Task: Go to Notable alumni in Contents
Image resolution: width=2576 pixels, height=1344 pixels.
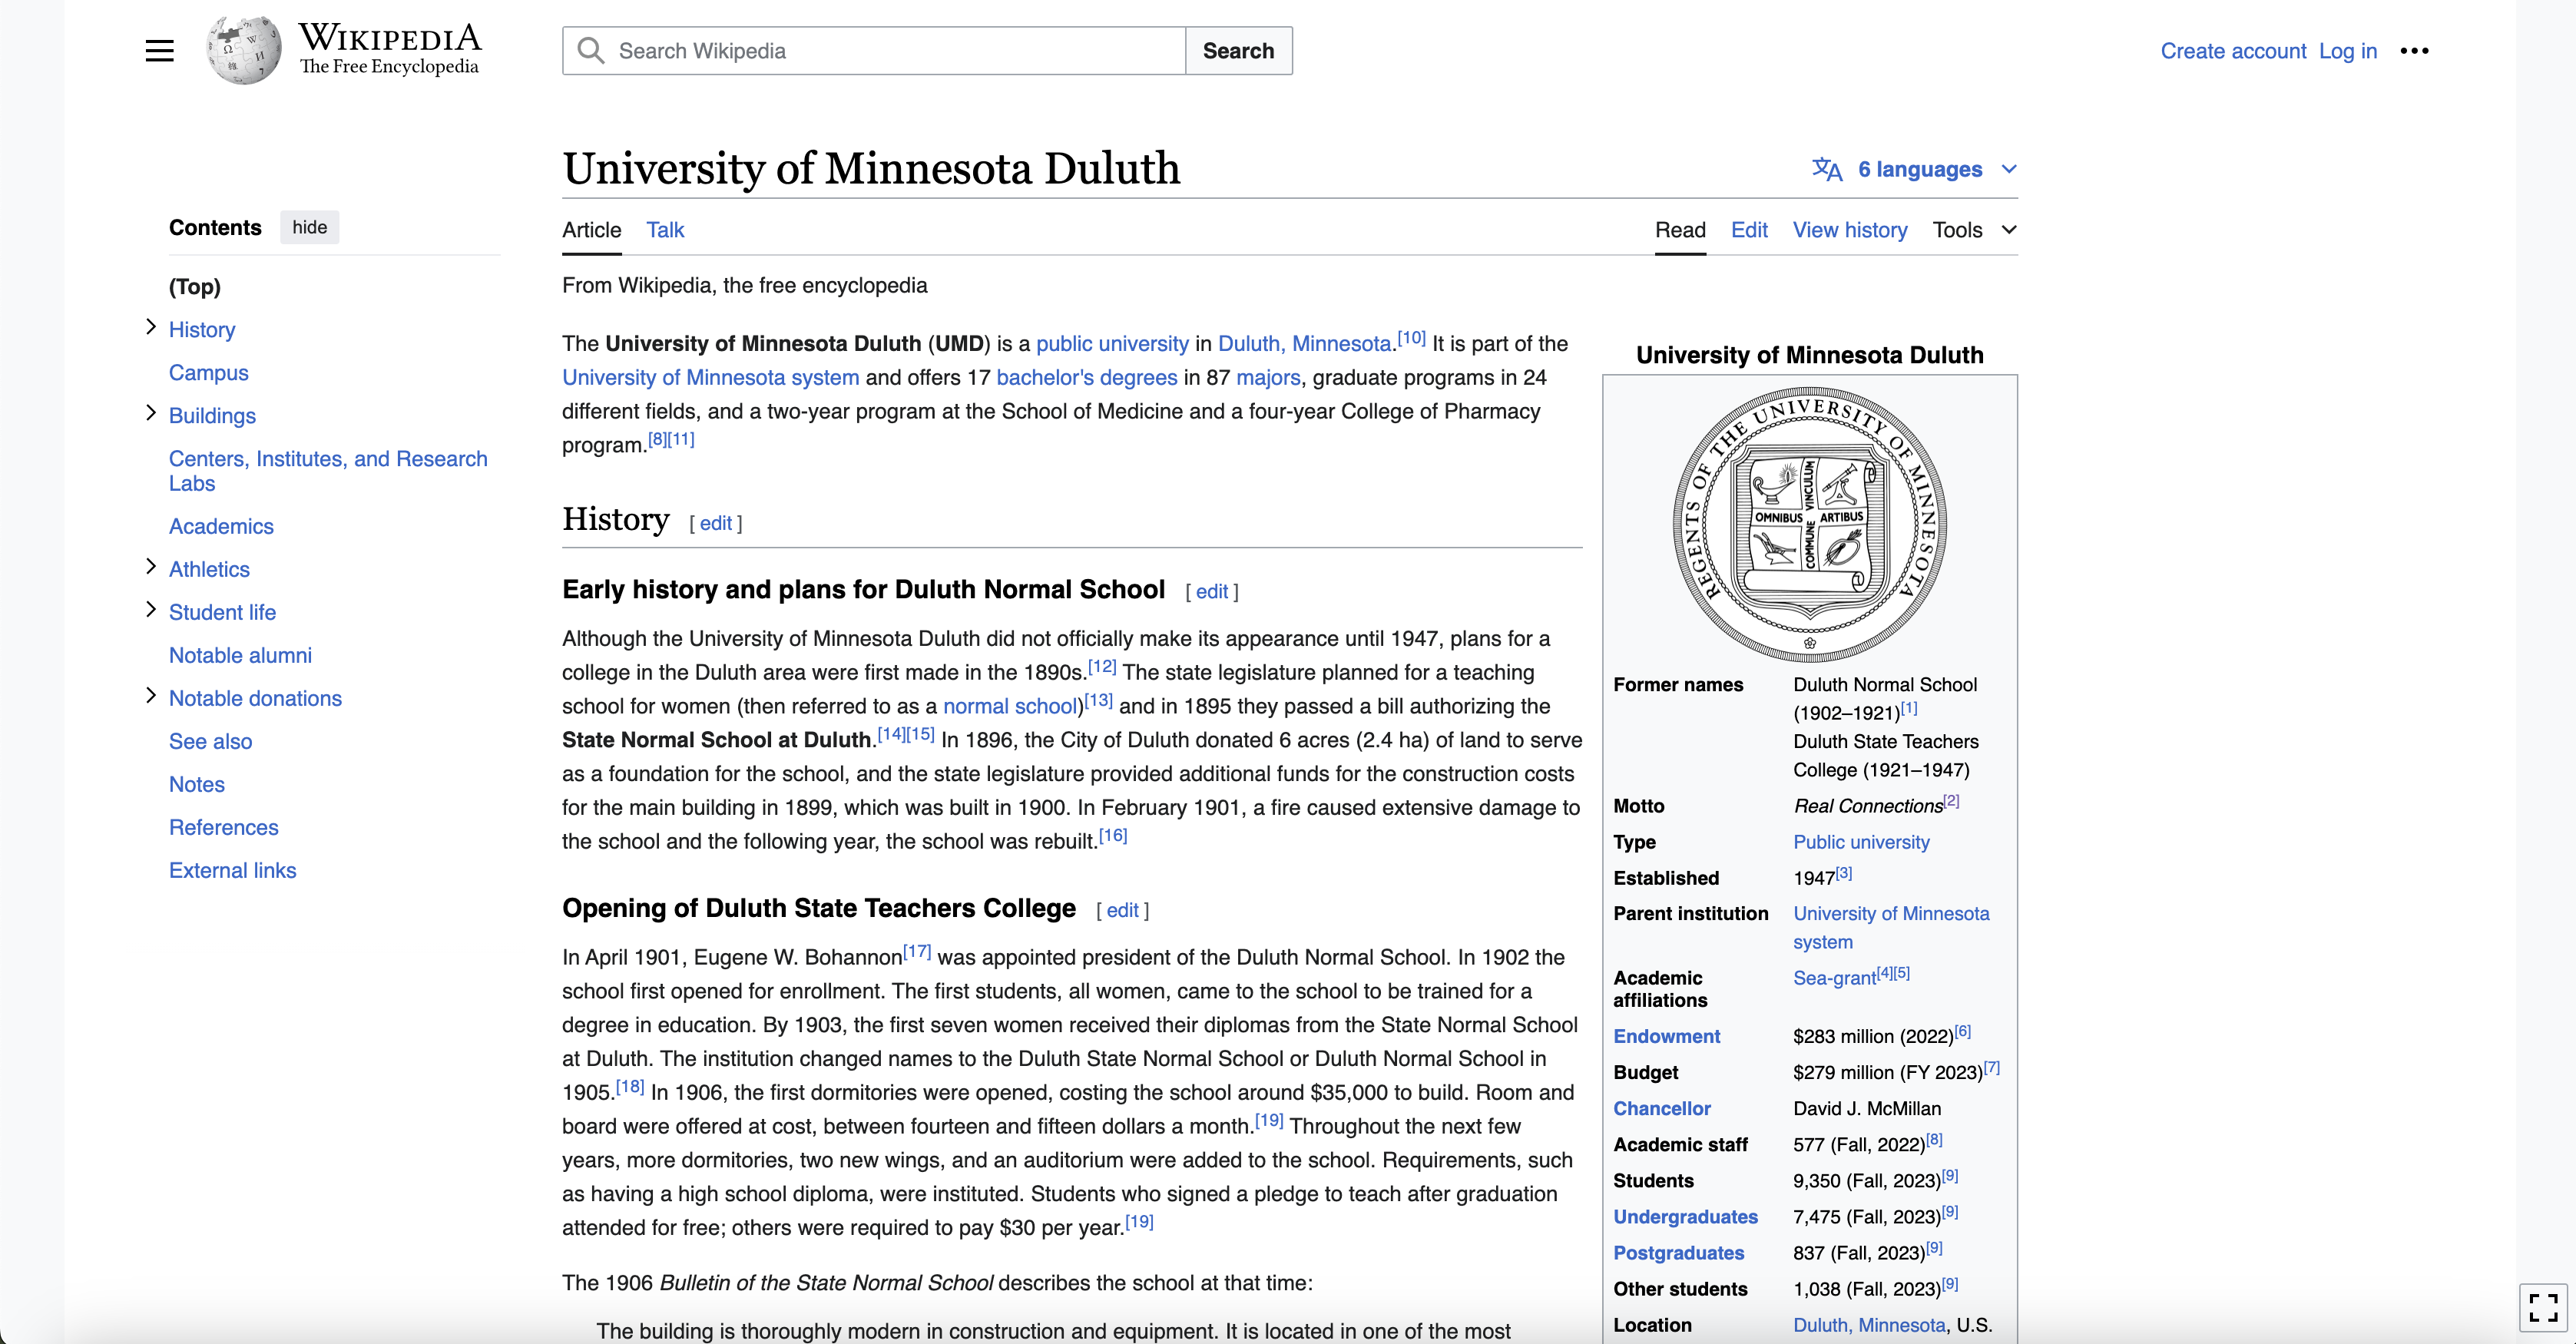Action: tap(240, 655)
